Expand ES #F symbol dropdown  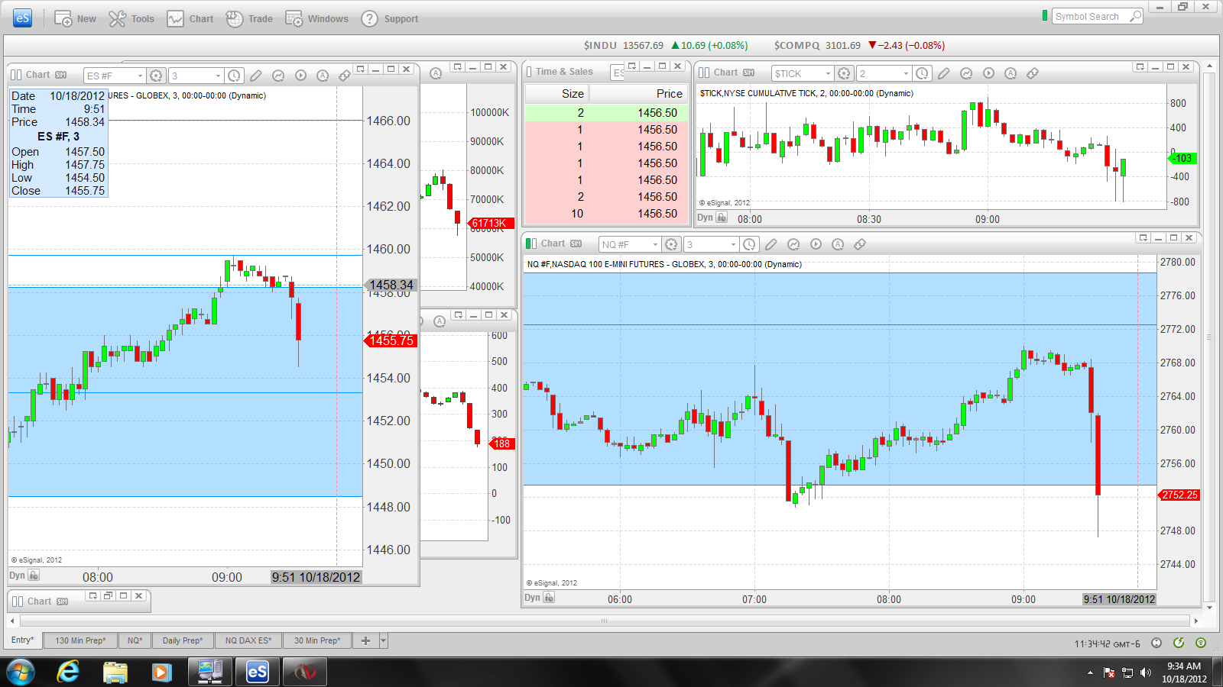tap(140, 76)
